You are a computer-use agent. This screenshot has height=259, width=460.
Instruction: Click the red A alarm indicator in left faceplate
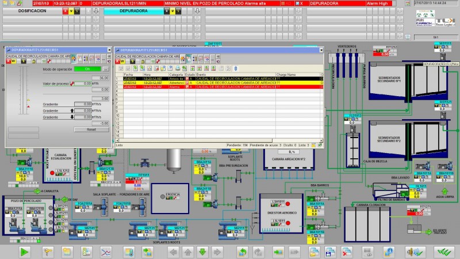[9, 61]
